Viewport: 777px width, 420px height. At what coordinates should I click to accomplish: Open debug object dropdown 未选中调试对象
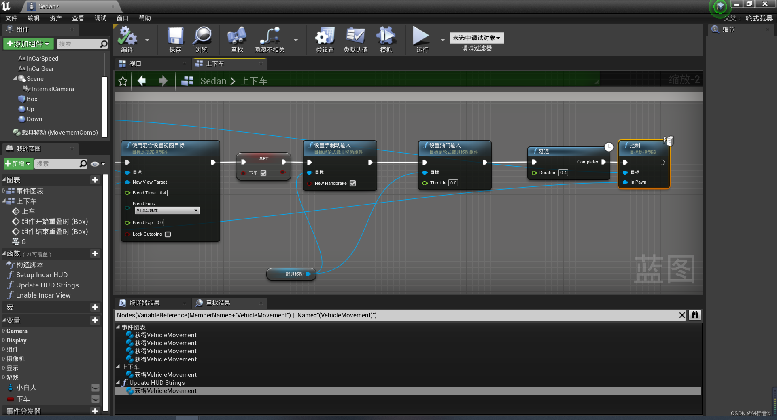[x=476, y=38]
